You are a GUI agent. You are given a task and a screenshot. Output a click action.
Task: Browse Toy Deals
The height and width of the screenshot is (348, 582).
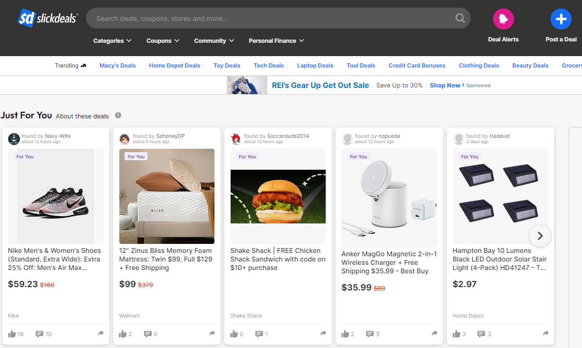click(227, 66)
